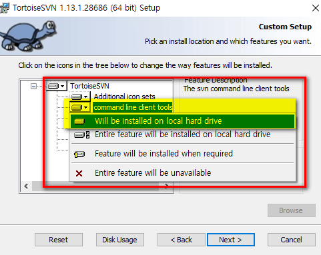This screenshot has height=255, width=321.
Task: Click the entire-feature drive icon with sub-features
Action: [81, 134]
